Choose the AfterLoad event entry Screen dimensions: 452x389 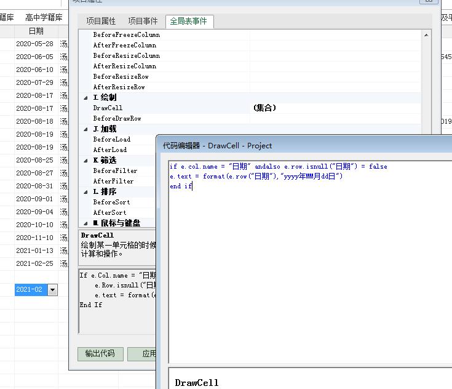click(x=110, y=150)
